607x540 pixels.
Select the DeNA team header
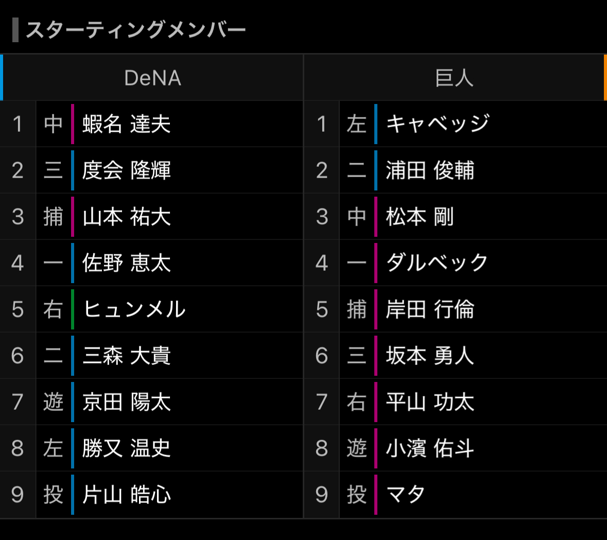point(152,78)
